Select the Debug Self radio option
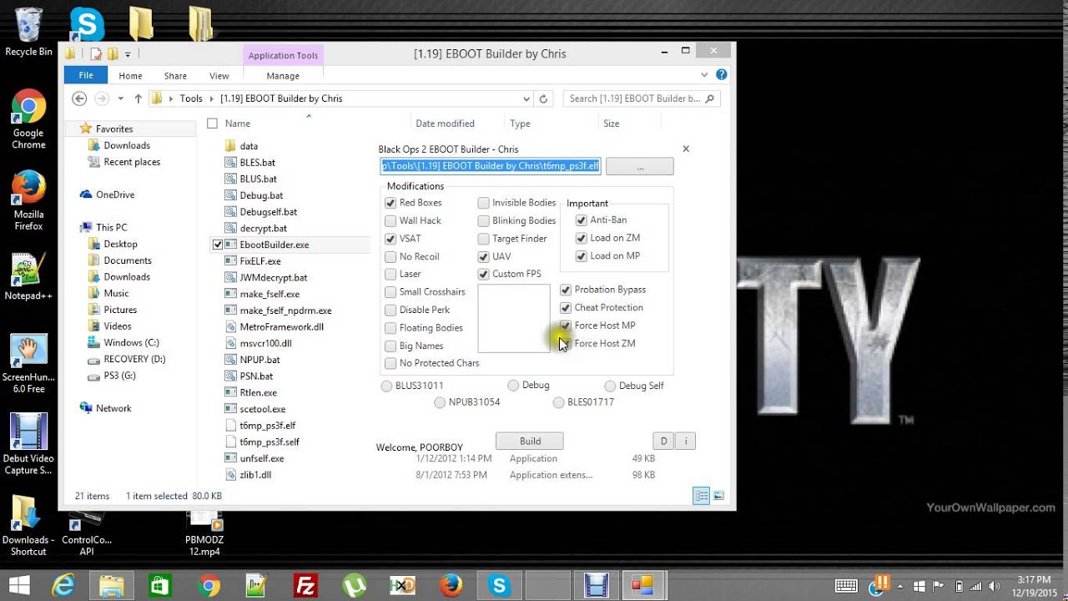1068x601 pixels. pyautogui.click(x=610, y=386)
